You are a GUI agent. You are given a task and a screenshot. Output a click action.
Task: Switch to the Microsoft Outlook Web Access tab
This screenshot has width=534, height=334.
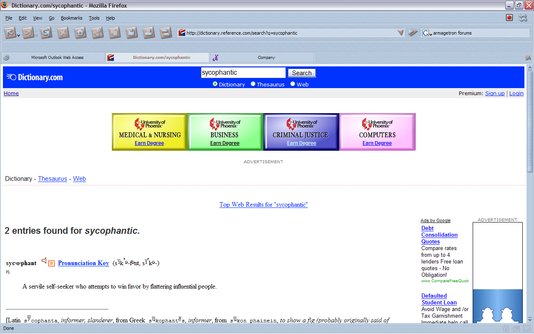click(x=53, y=58)
